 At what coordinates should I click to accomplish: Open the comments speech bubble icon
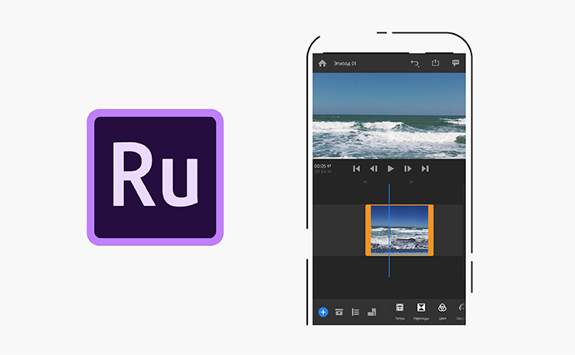click(456, 63)
